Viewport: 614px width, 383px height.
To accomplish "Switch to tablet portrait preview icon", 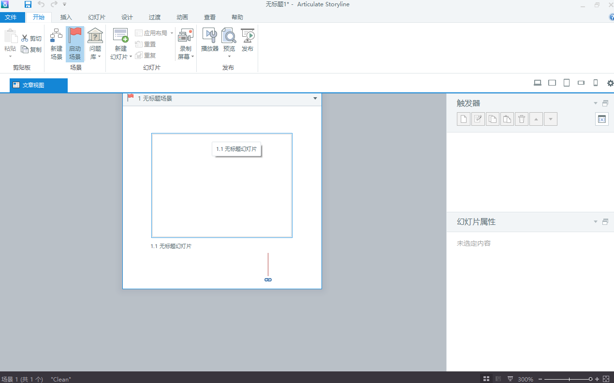I will 567,83.
